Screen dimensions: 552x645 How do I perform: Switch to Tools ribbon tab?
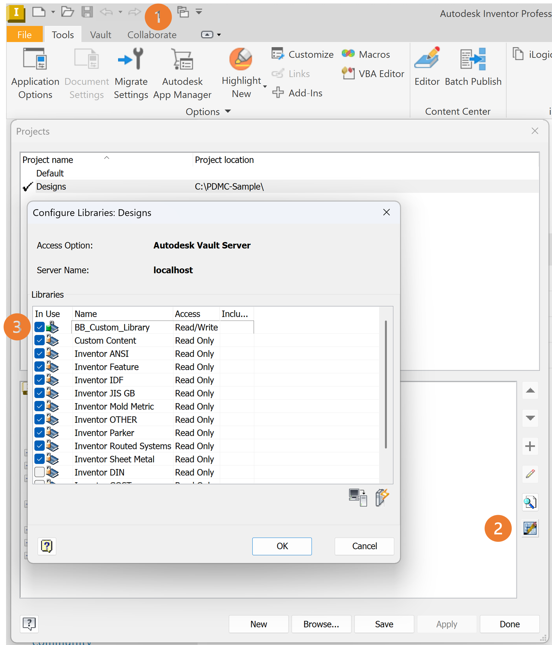coord(63,35)
